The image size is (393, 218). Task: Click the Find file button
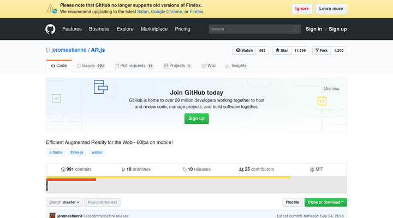click(x=293, y=202)
